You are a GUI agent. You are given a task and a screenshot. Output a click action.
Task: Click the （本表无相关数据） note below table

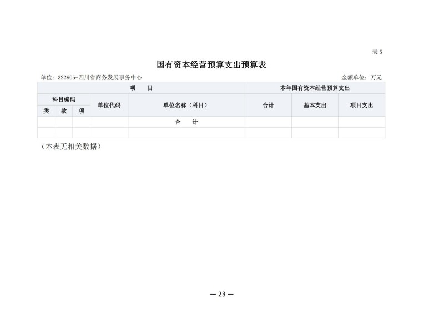click(x=71, y=147)
